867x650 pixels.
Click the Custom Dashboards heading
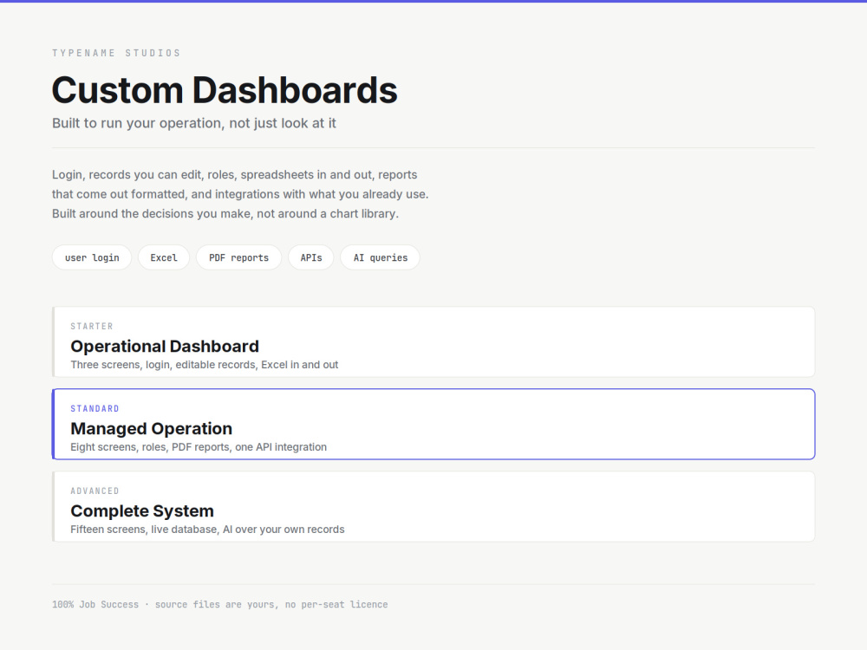(225, 90)
